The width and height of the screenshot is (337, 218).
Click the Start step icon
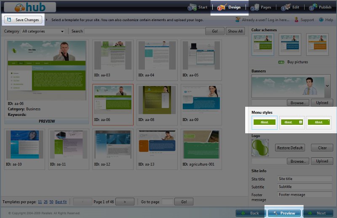[x=192, y=7]
